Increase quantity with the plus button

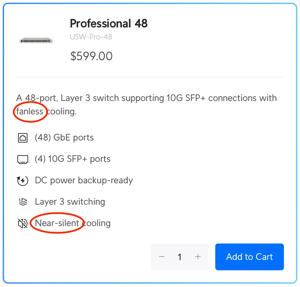click(x=198, y=257)
